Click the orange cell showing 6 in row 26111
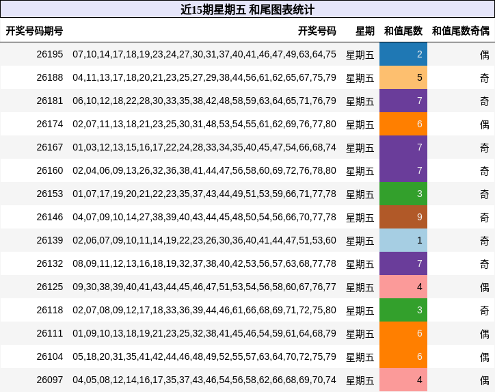The width and height of the screenshot is (495, 392). point(403,334)
